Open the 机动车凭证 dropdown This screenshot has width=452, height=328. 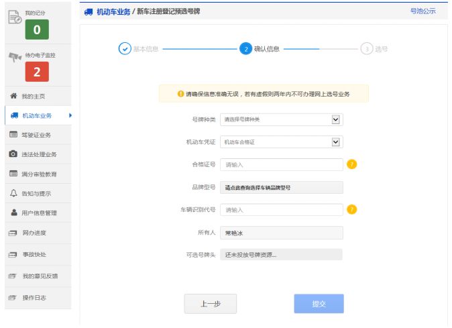[282, 142]
